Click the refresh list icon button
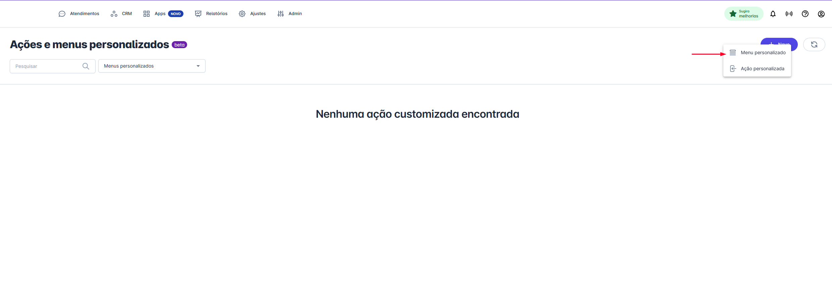Screen dimensions: 832x303 pos(814,44)
